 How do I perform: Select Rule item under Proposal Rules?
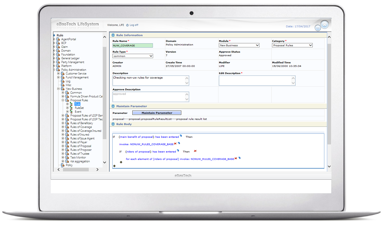coord(77,104)
